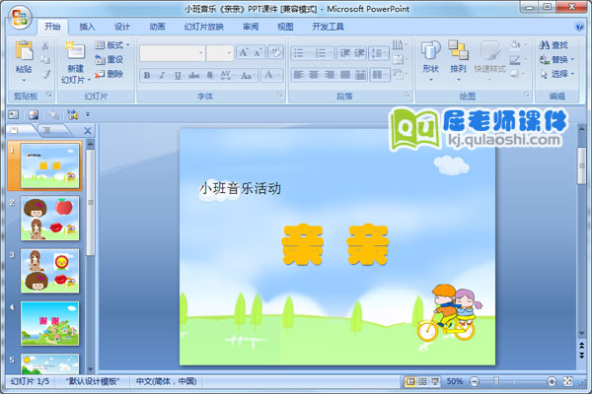
Task: Toggle underline formatting
Action: (178, 76)
